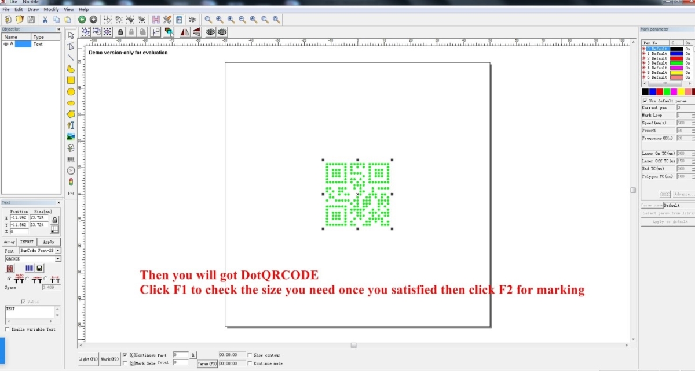This screenshot has width=695, height=371.
Task: Select the Draw Circle tool
Action: tap(71, 91)
